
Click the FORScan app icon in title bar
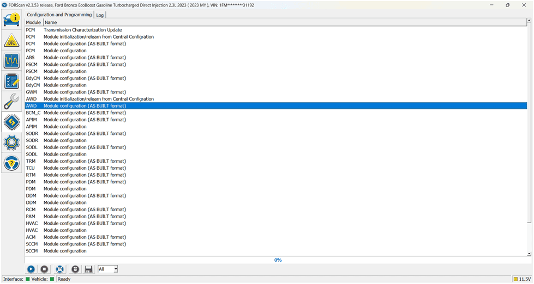pos(4,5)
